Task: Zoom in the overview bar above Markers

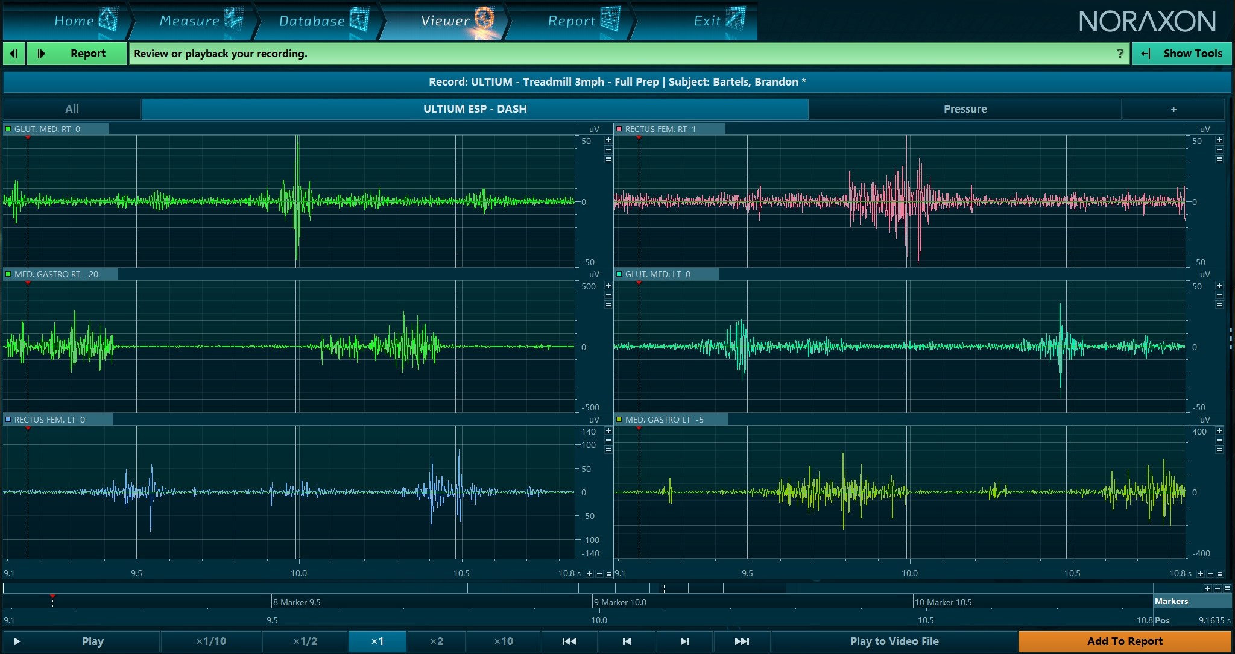Action: (x=1208, y=588)
